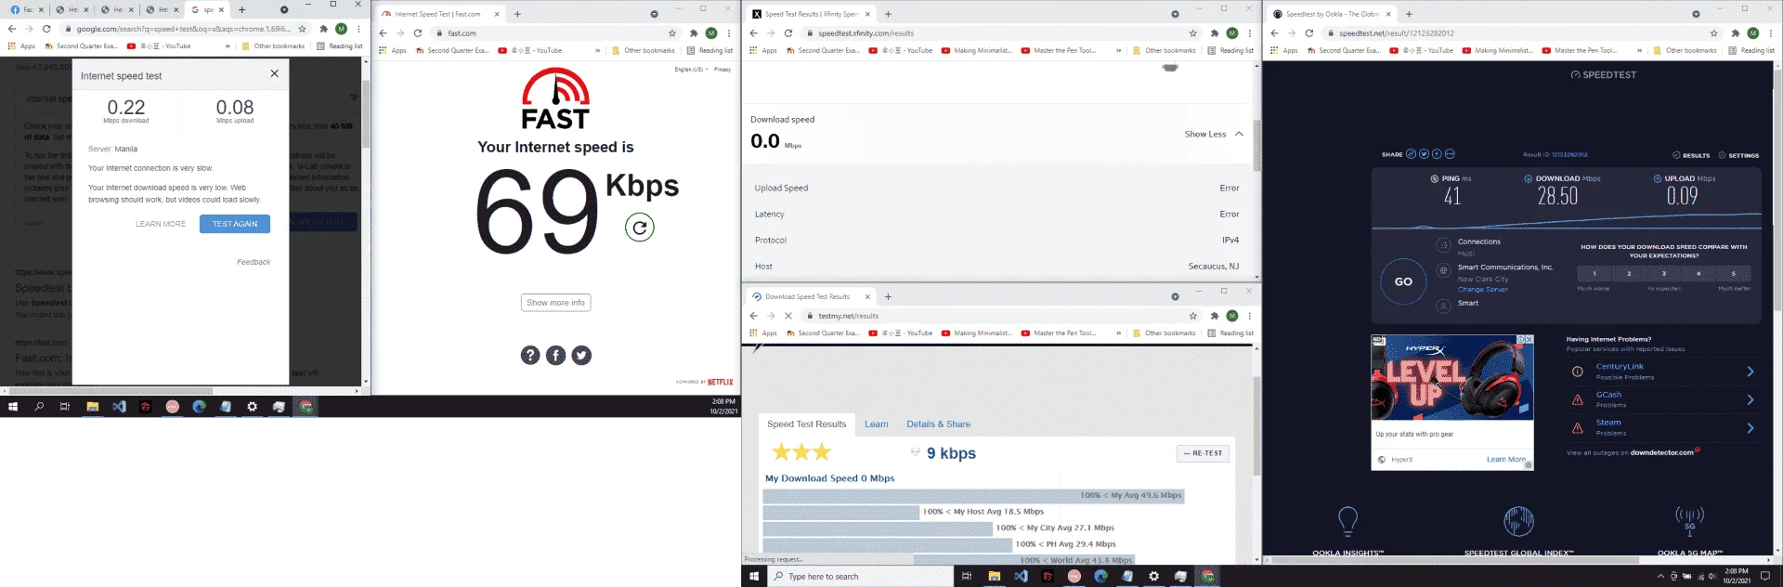The width and height of the screenshot is (1783, 587).
Task: Share fast.com result on Facebook icon
Action: [556, 355]
